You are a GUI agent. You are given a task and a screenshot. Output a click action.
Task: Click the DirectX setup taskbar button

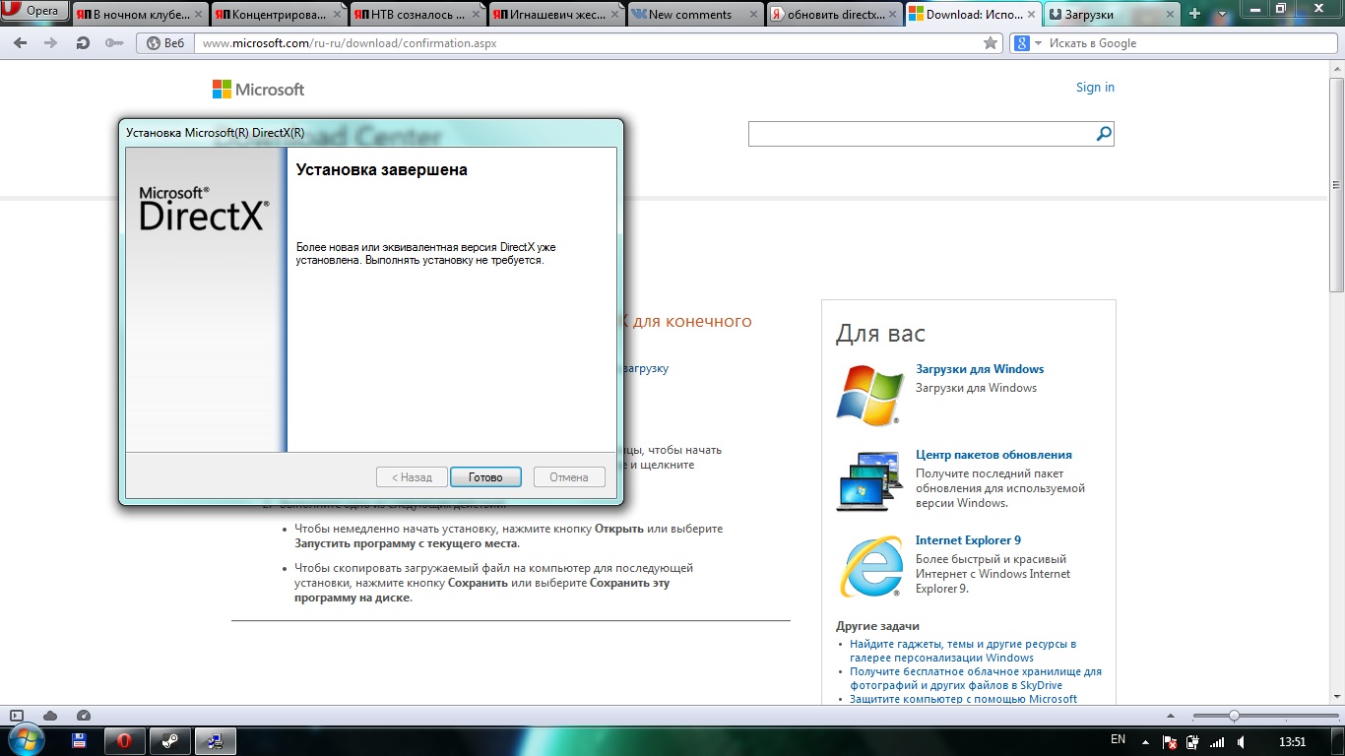point(216,741)
